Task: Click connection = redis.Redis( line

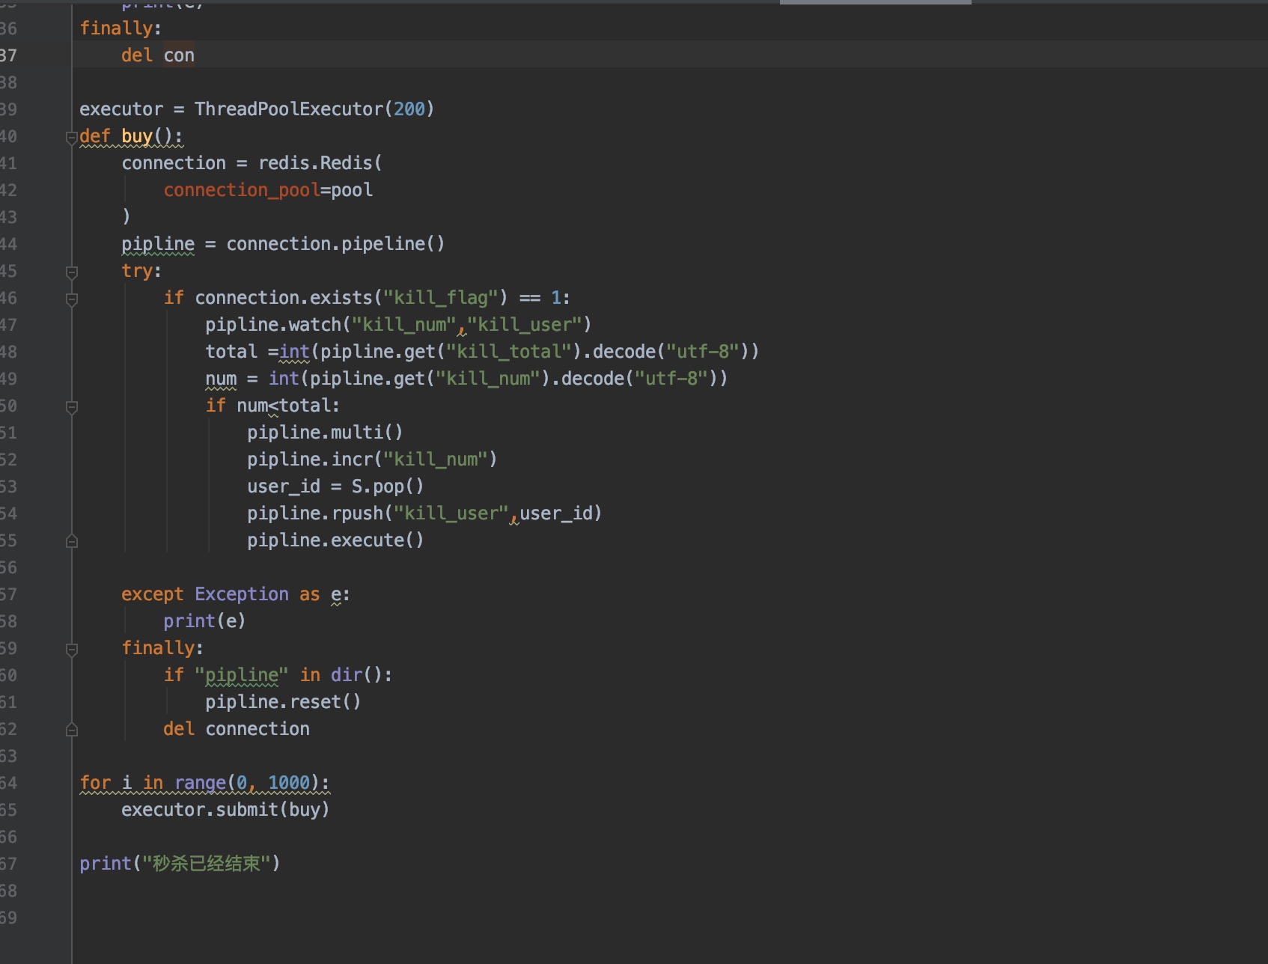Action: click(x=252, y=163)
